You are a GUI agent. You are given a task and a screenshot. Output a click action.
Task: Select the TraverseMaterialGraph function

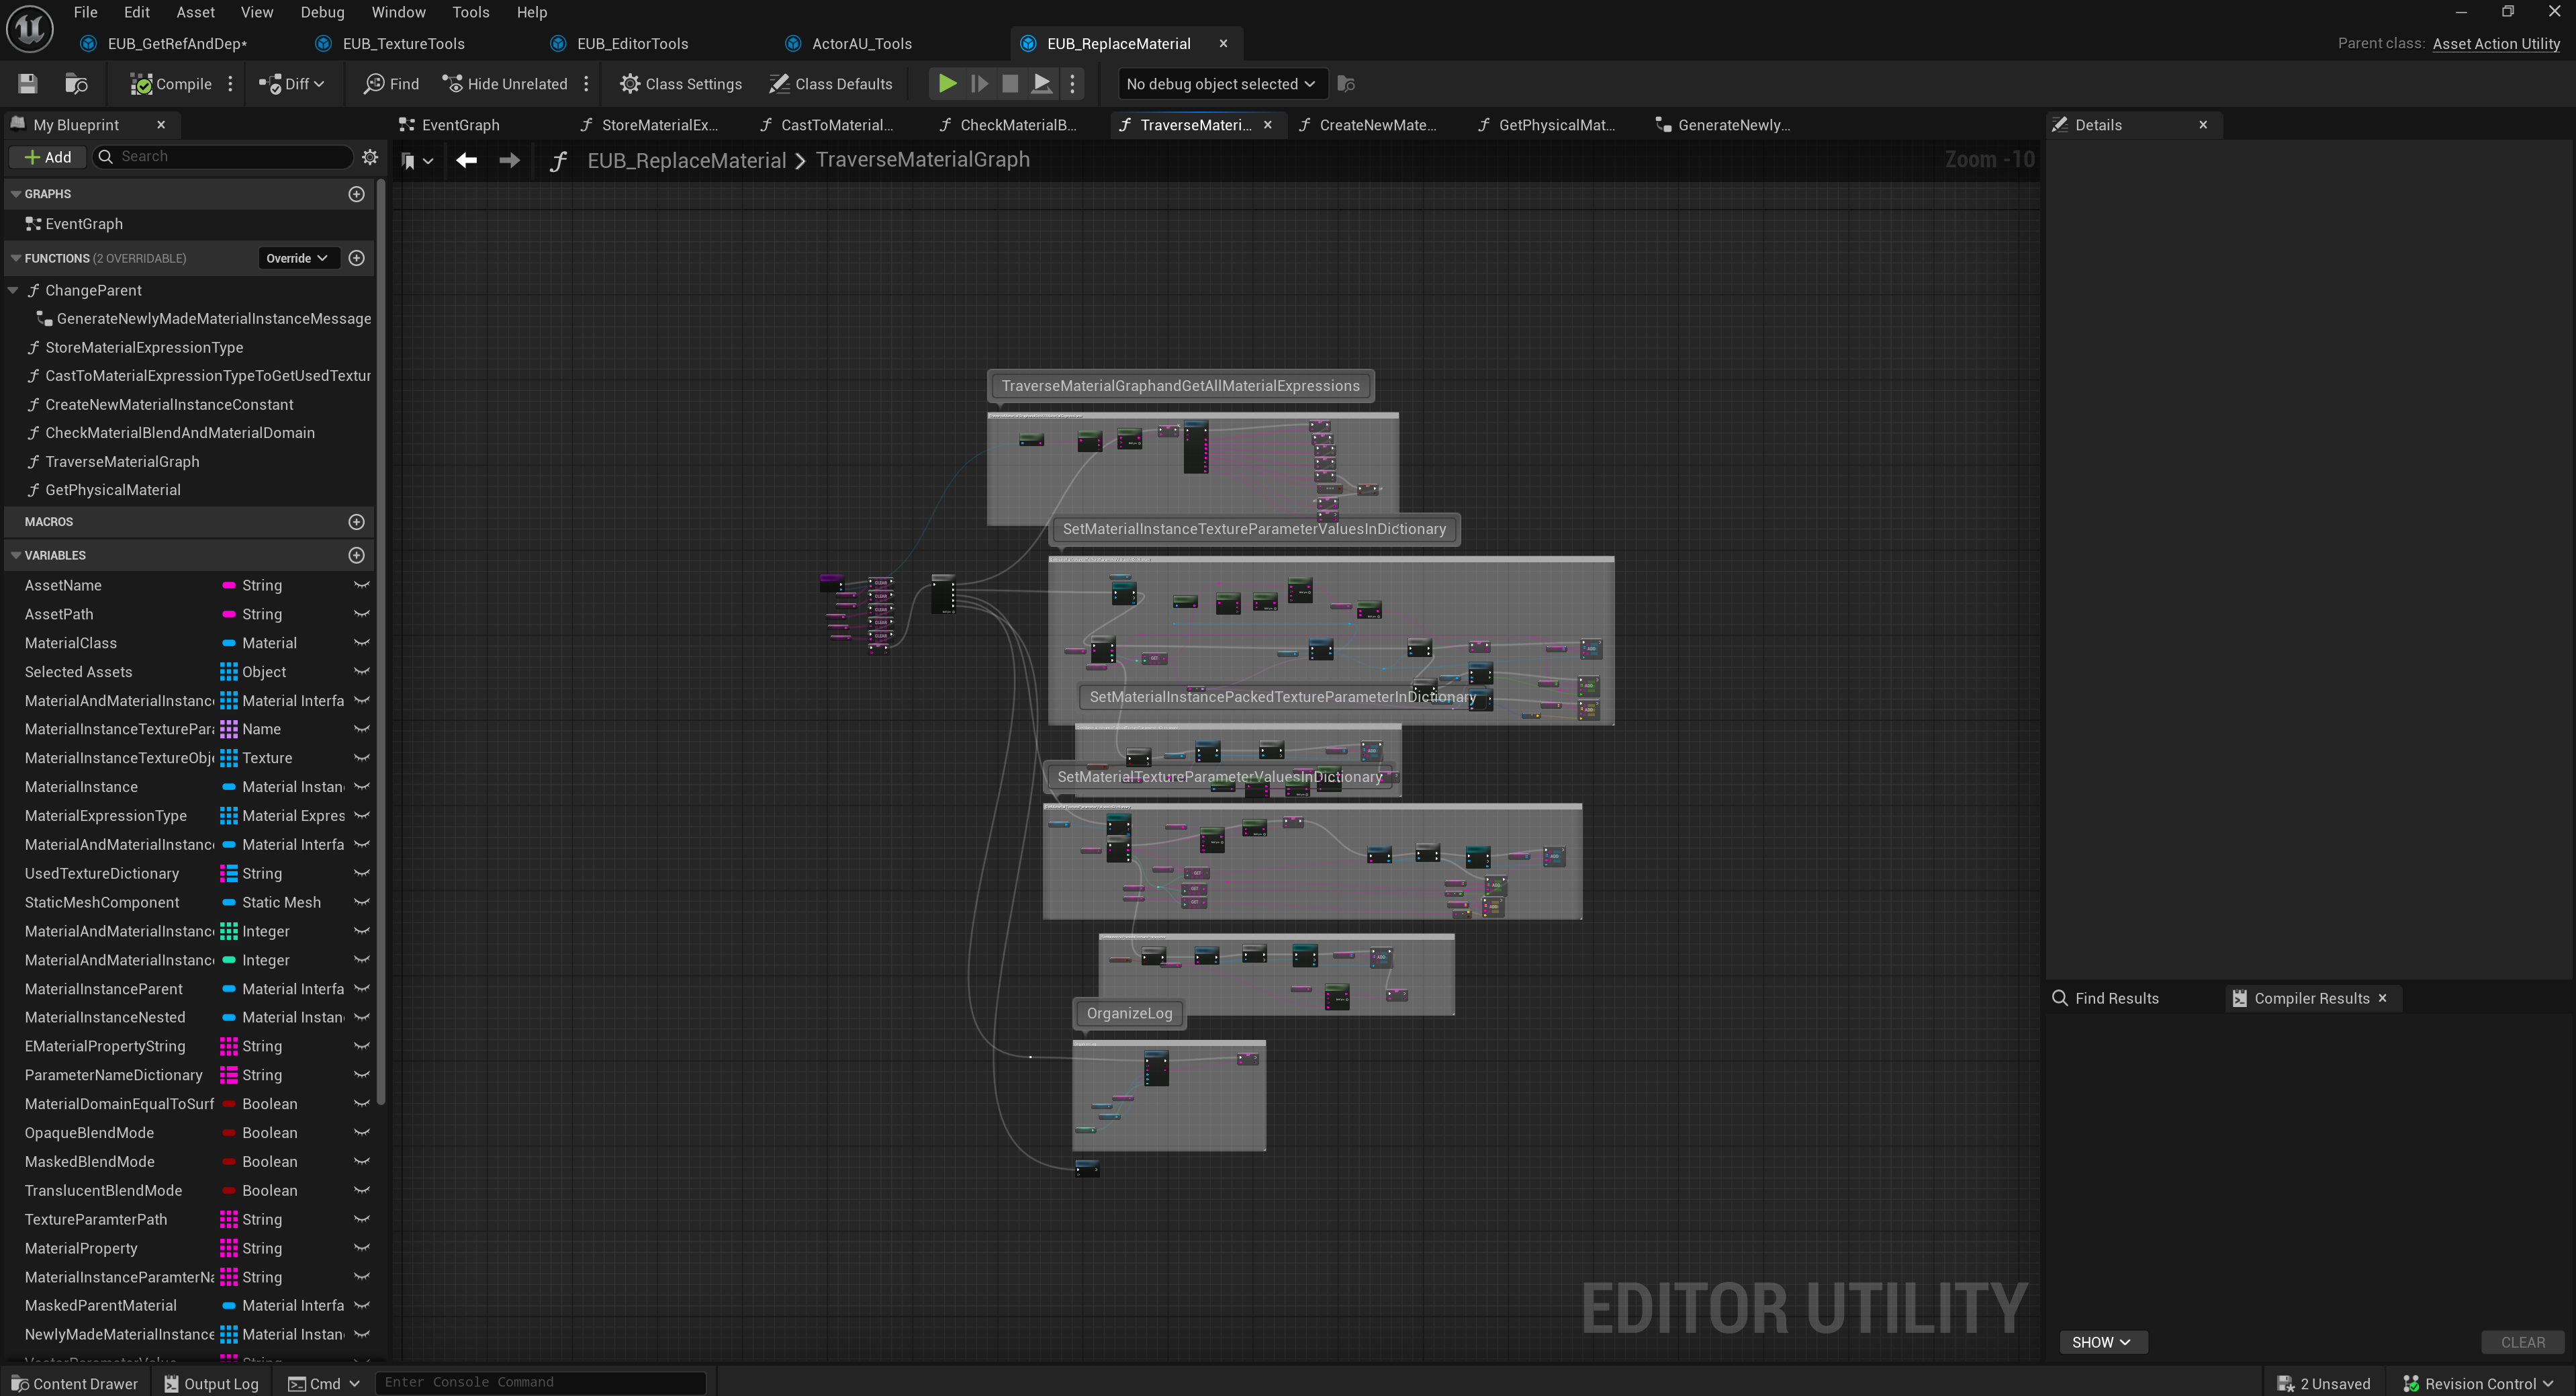tap(122, 462)
